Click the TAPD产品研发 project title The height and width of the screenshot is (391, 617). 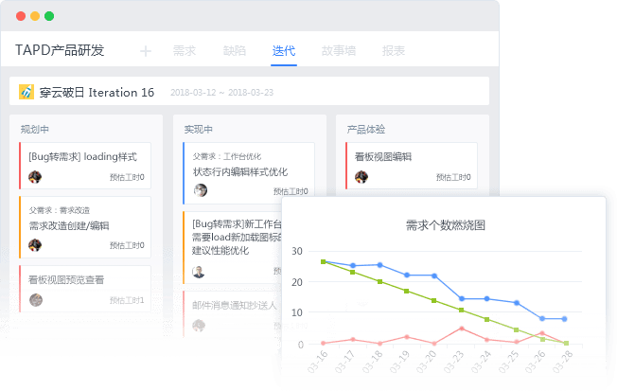pyautogui.click(x=60, y=50)
